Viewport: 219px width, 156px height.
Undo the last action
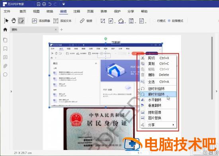[50, 4]
